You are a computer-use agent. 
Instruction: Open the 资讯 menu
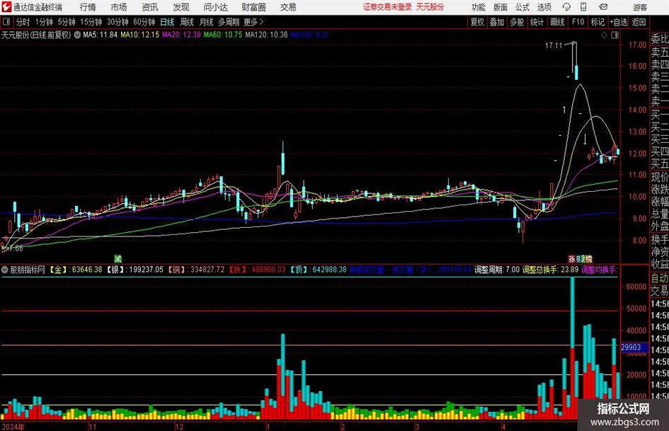click(x=150, y=7)
